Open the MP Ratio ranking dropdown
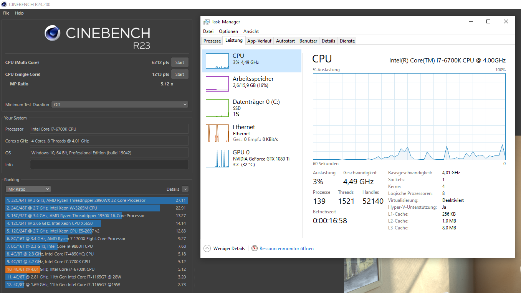Screen dimensions: 521x293 (x=28, y=189)
